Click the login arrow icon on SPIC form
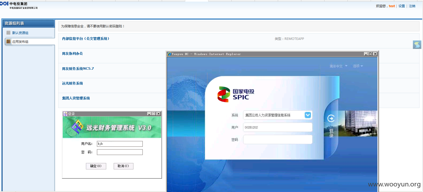The width and height of the screenshot is (423, 192). [331, 118]
